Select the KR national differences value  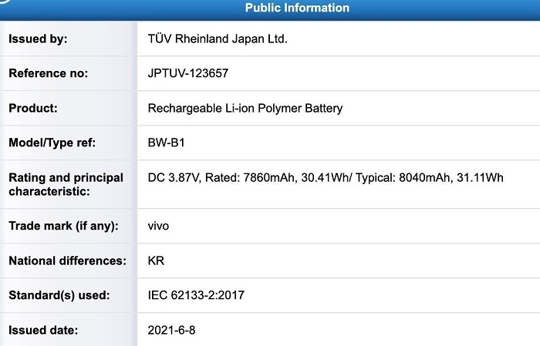click(156, 260)
